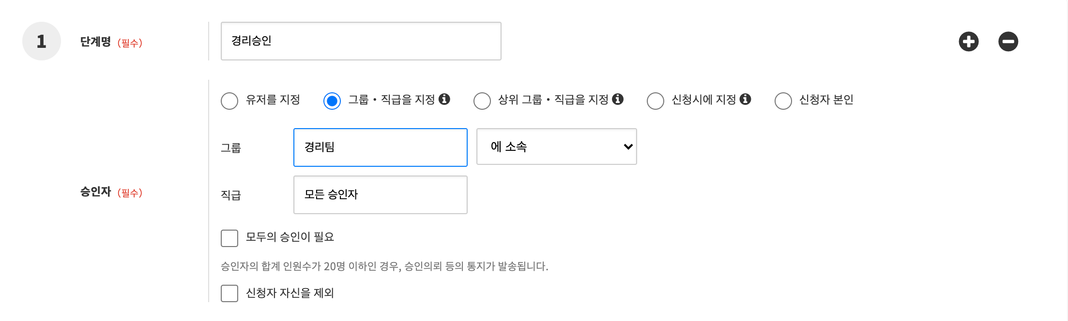This screenshot has width=1068, height=321.
Task: Show info for 그룹・직급을 지정 option
Action: click(444, 99)
